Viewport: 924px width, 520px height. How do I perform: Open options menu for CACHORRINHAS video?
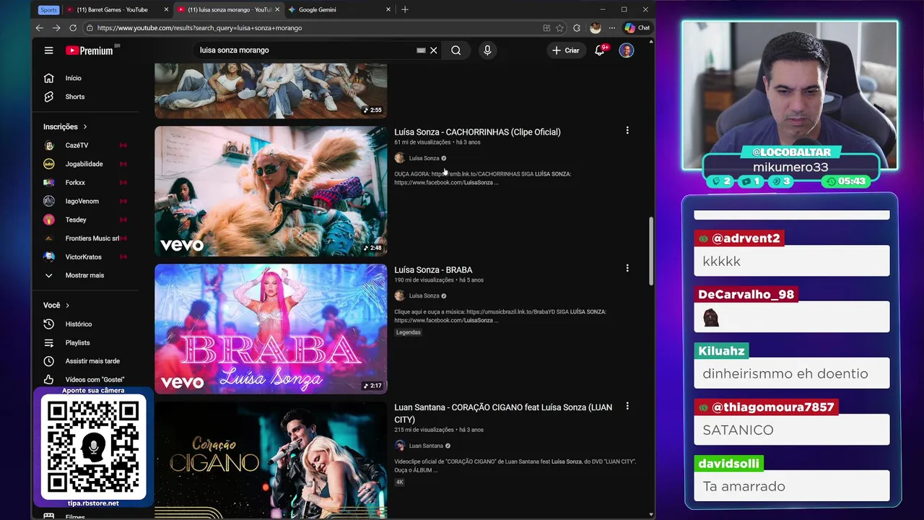tap(627, 131)
